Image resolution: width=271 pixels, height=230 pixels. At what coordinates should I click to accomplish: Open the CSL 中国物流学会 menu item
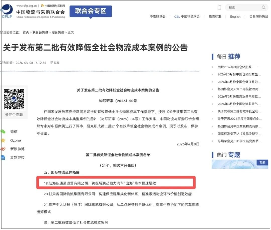click(x=187, y=17)
